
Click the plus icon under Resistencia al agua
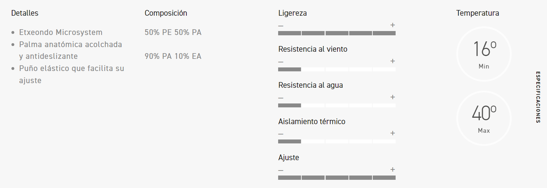click(x=392, y=97)
